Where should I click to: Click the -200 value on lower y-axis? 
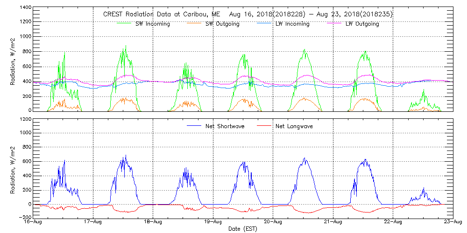pyautogui.click(x=24, y=218)
